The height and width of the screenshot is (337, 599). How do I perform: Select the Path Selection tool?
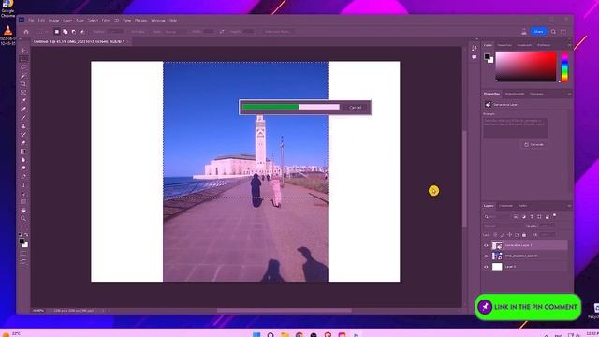[23, 194]
